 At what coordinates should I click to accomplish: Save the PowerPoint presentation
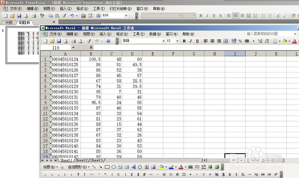click(19, 16)
